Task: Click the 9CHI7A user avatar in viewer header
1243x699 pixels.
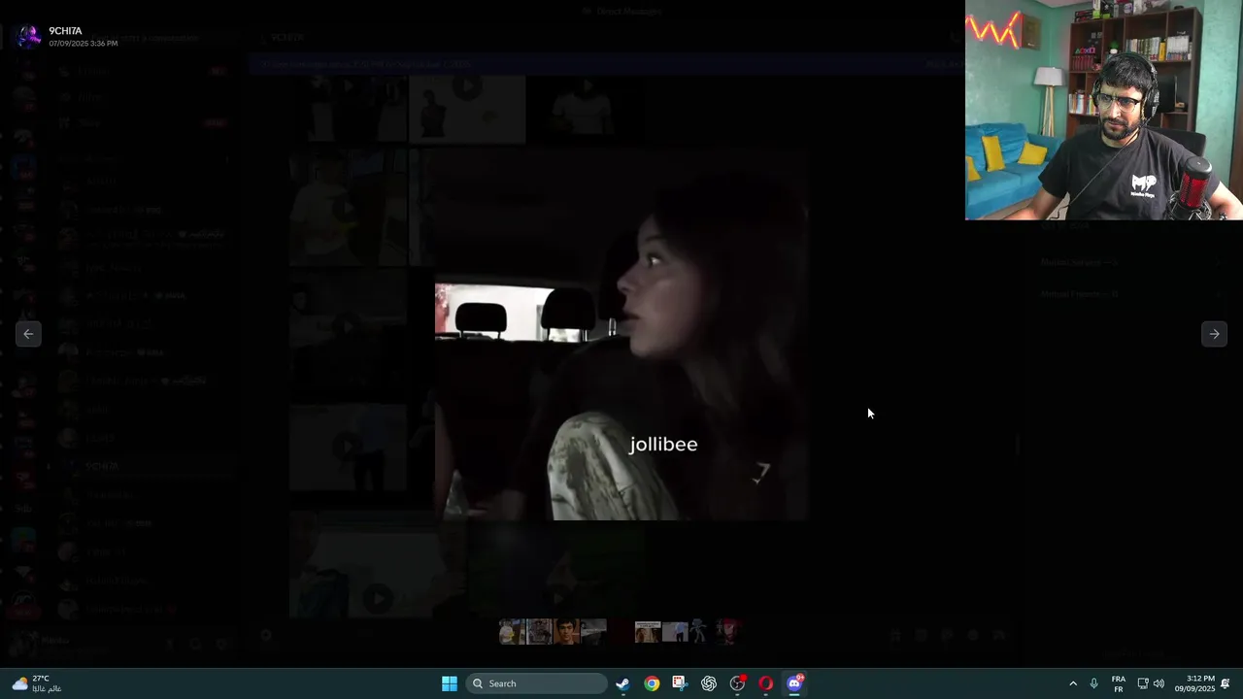Action: pos(28,36)
